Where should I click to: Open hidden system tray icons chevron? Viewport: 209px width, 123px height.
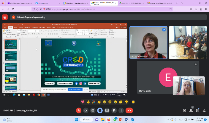(168, 120)
